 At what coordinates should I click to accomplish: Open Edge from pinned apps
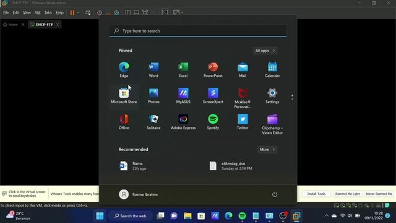tap(124, 70)
